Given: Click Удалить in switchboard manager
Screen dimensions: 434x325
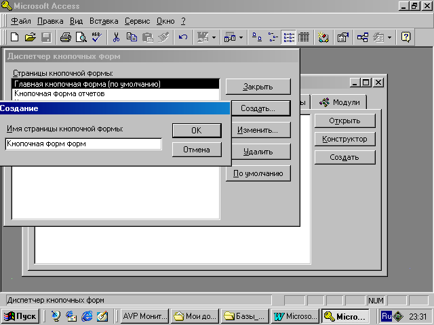Looking at the screenshot, I should click(260, 152).
